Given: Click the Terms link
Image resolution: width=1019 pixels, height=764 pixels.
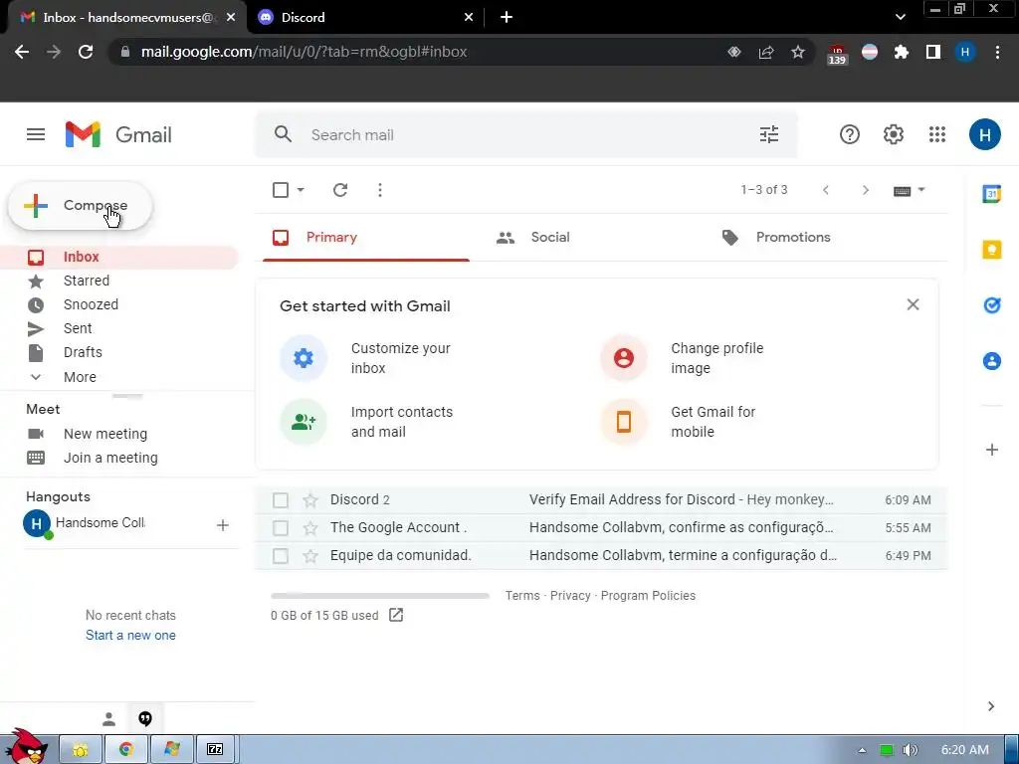Looking at the screenshot, I should click(522, 595).
